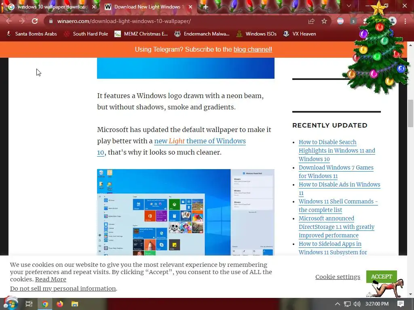Accept cookies with the green ACCEPT button
The image size is (414, 310).
[x=382, y=276]
